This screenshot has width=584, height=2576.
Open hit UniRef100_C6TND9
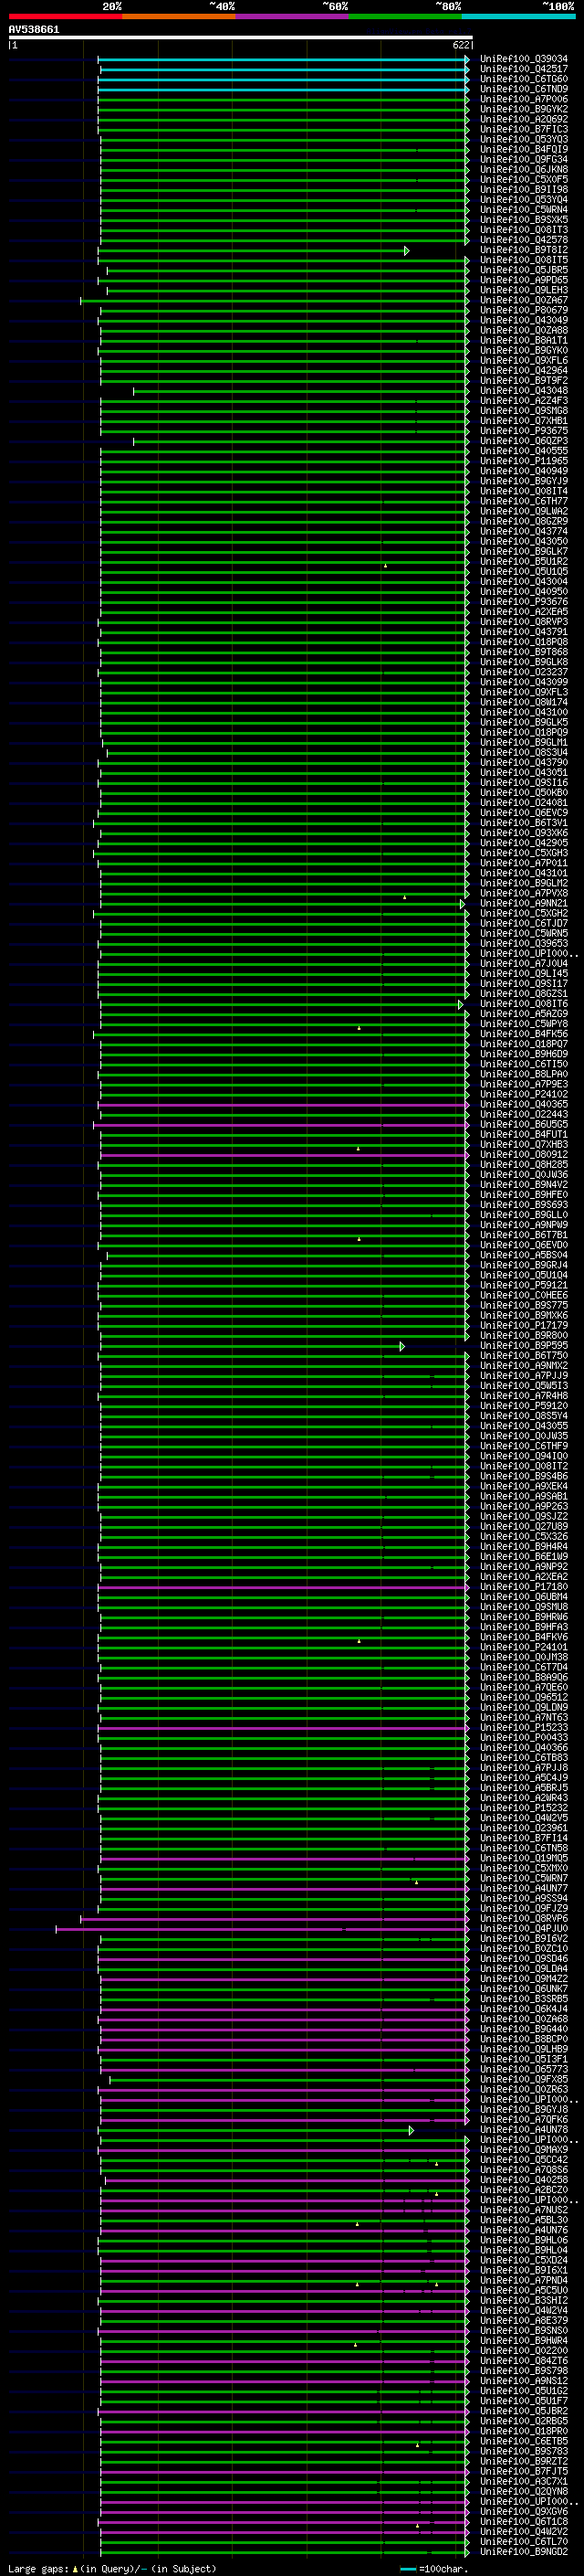tap(524, 89)
